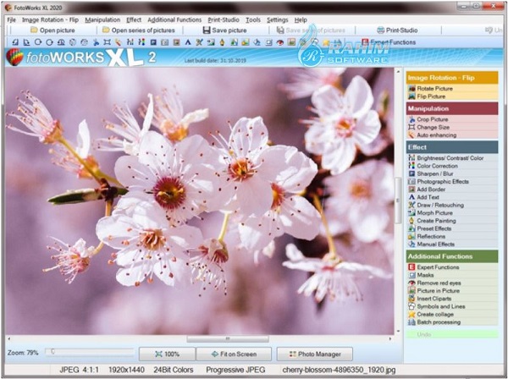
Task: Choose Add Text in the Effect panel
Action: click(452, 197)
